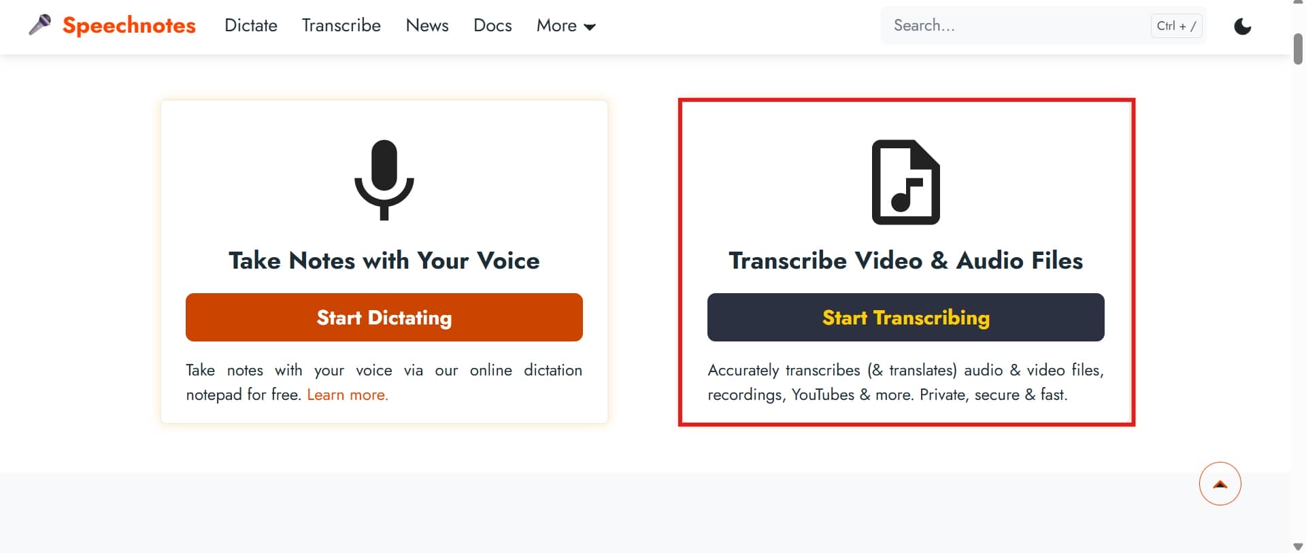Expand the More dropdown menu
Image resolution: width=1306 pixels, height=553 pixels.
(x=566, y=26)
